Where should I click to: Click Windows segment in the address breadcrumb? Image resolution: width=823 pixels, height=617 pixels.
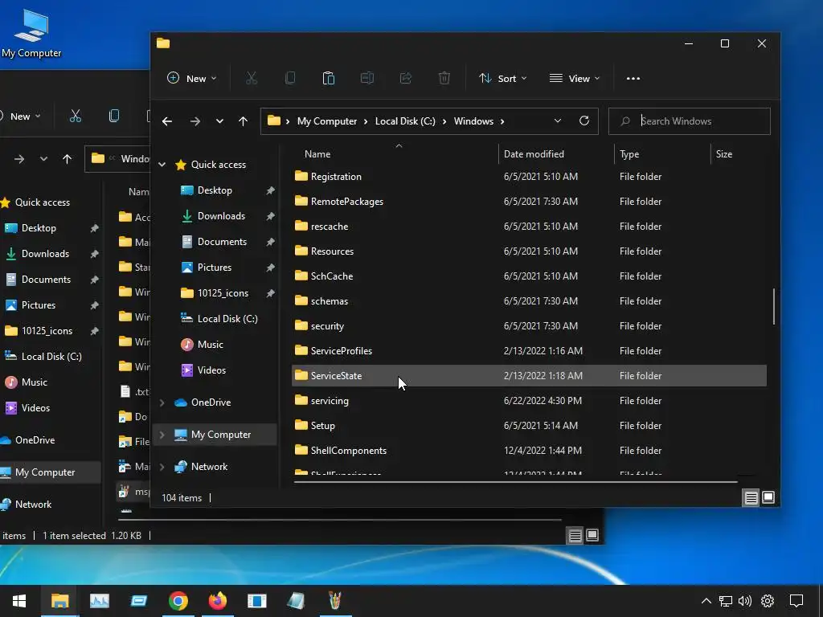click(x=473, y=121)
